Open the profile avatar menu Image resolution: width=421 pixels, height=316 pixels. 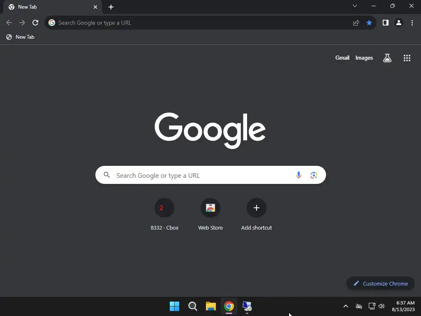pos(399,23)
